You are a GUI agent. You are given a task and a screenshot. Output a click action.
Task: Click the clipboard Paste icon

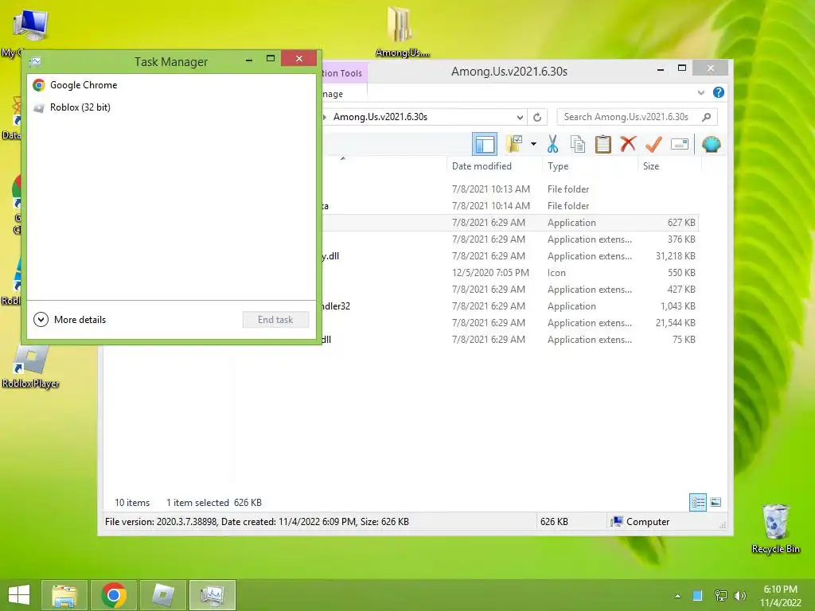603,144
